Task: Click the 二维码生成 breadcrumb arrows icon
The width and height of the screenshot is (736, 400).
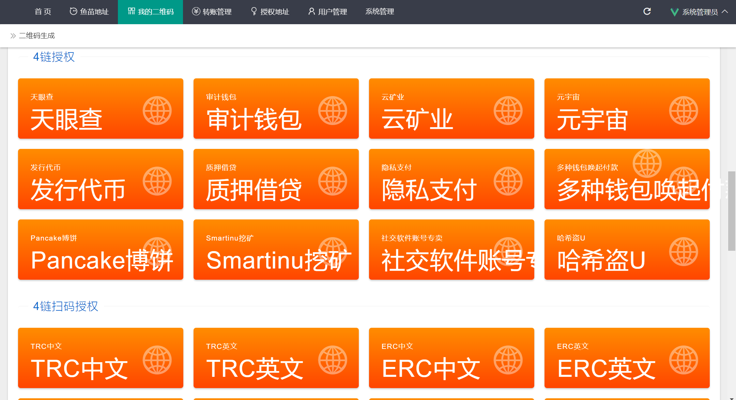Action: [x=13, y=36]
